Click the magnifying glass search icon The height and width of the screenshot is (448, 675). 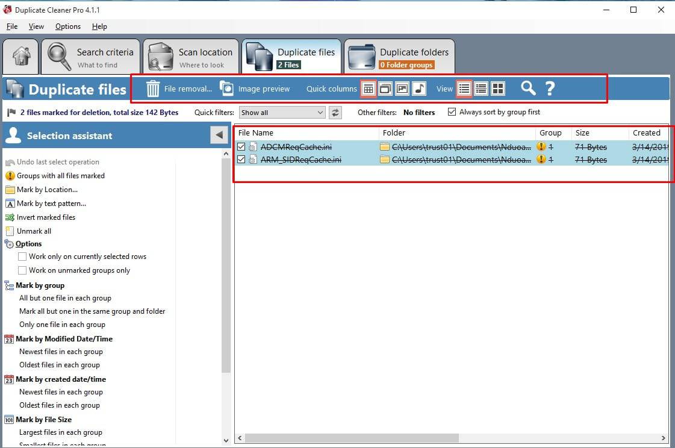coord(528,89)
